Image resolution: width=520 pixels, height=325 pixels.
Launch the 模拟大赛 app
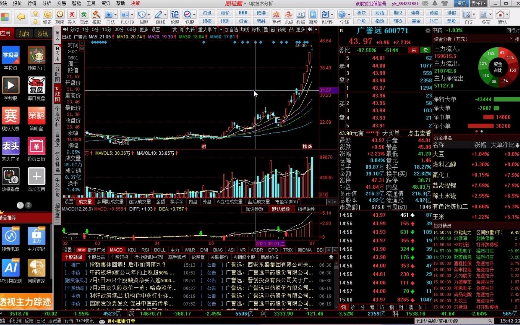coord(11,119)
